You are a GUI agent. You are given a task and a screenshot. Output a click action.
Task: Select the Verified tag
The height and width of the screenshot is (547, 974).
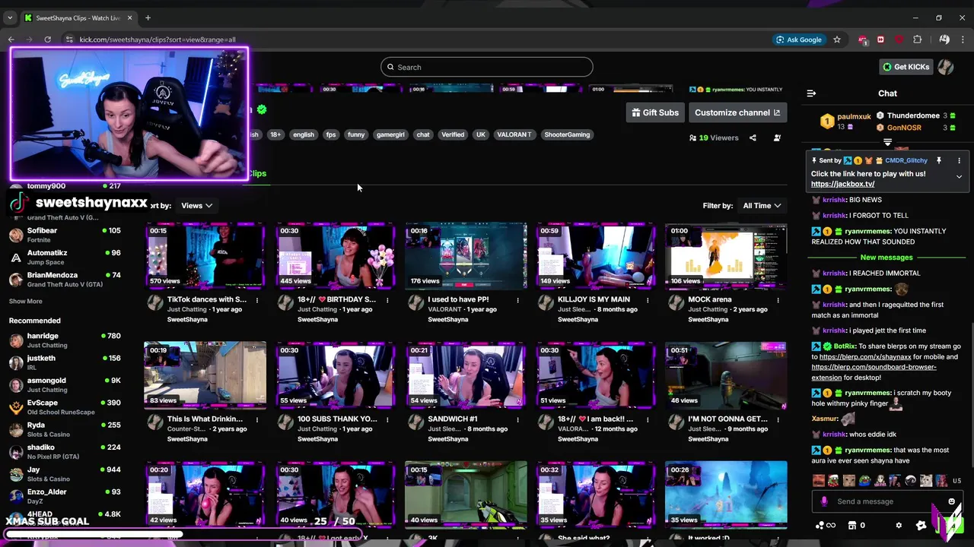pyautogui.click(x=453, y=134)
